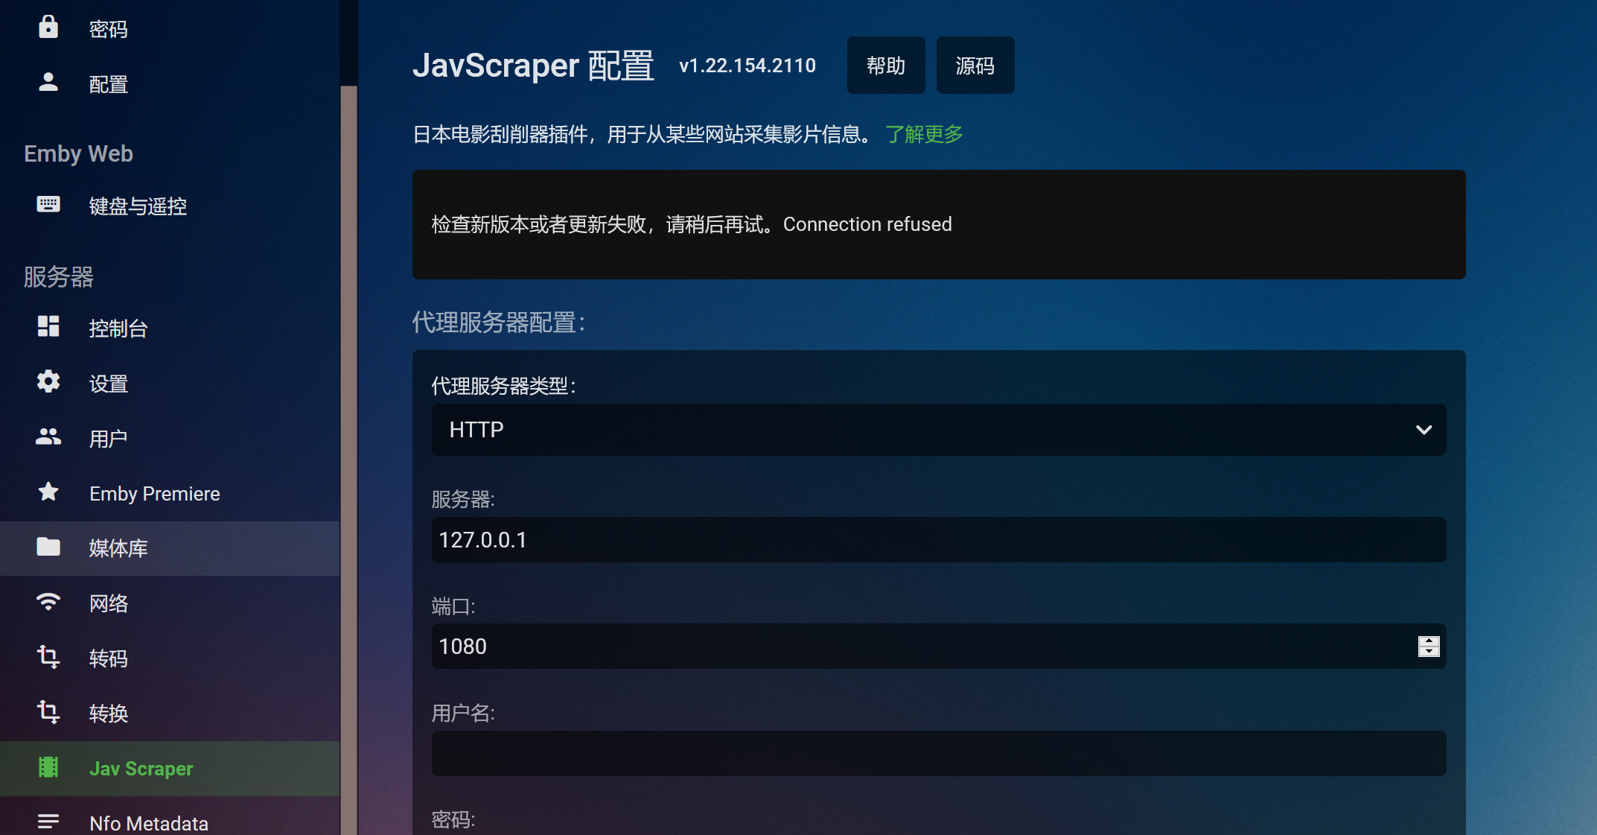The height and width of the screenshot is (835, 1597).
Task: Switch to the 转换 sidebar section
Action: [x=108, y=713]
